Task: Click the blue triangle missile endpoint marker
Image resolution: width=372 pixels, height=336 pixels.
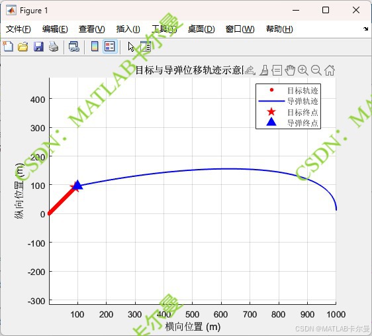Action: coord(77,186)
